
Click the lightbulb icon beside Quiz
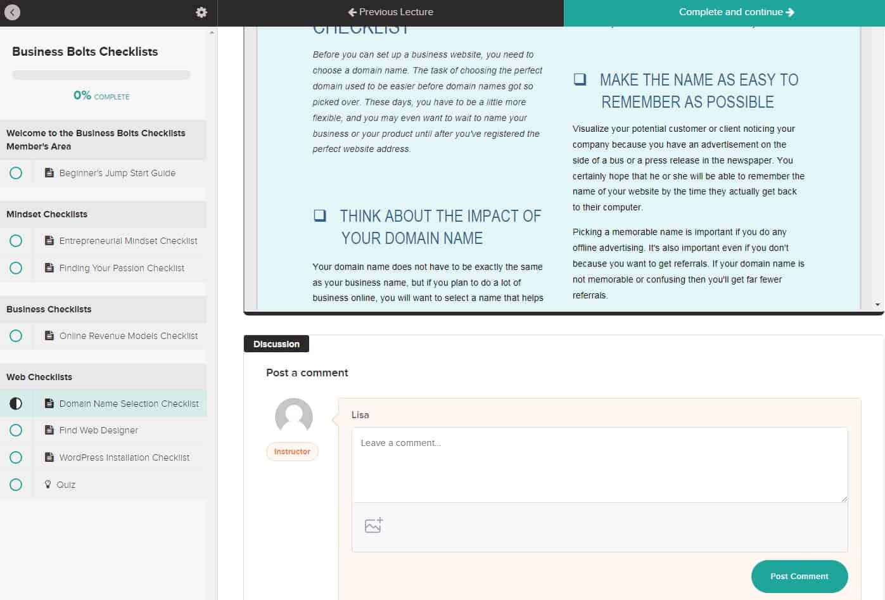click(x=48, y=485)
